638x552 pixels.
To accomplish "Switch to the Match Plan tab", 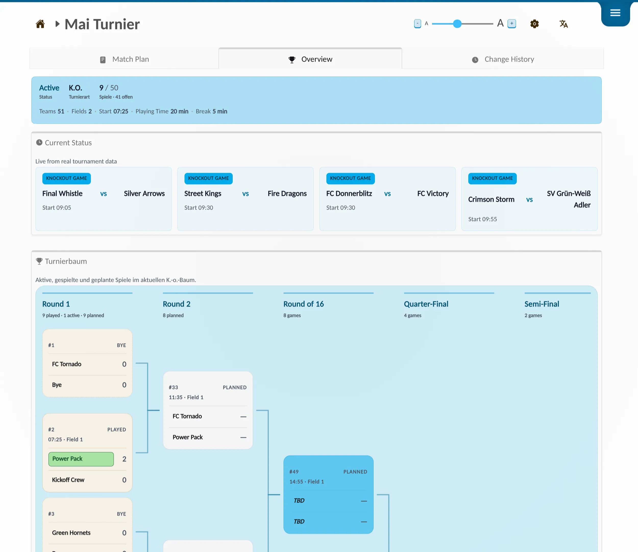I will point(124,59).
